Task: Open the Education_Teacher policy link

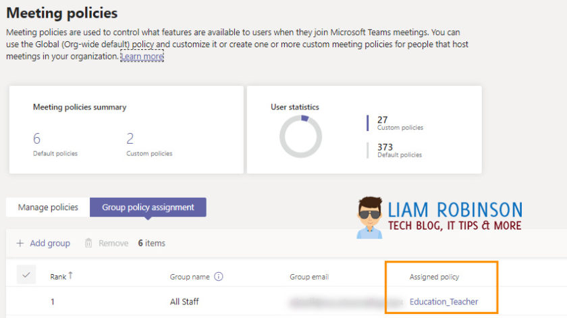Action: coord(443,302)
